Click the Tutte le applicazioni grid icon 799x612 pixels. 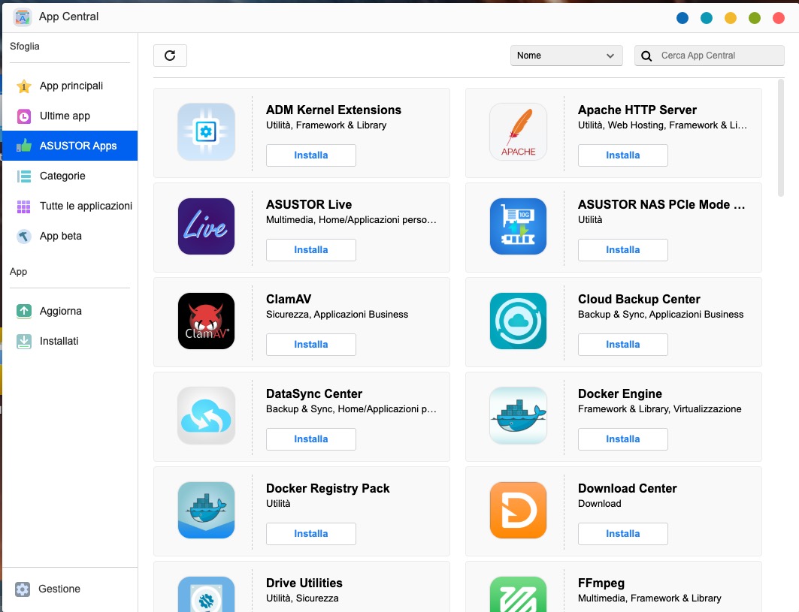(23, 207)
